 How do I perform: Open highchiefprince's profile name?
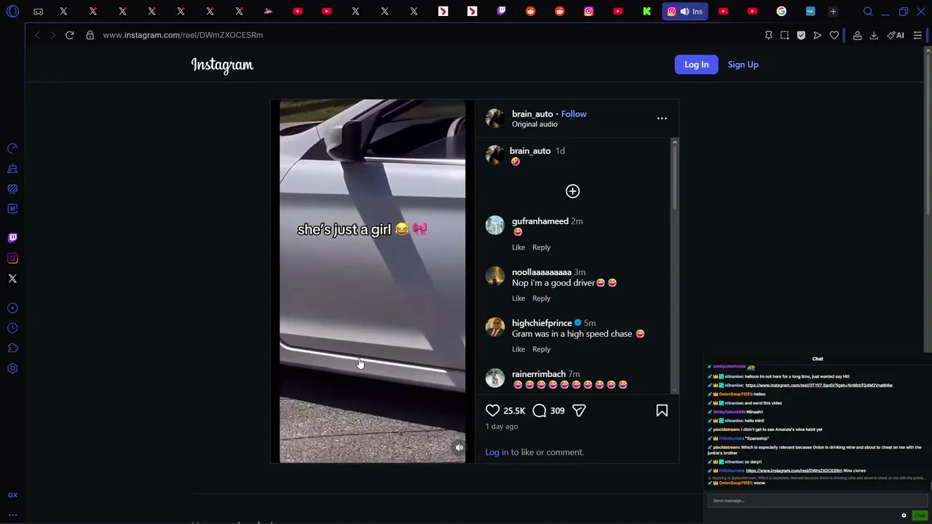point(542,323)
